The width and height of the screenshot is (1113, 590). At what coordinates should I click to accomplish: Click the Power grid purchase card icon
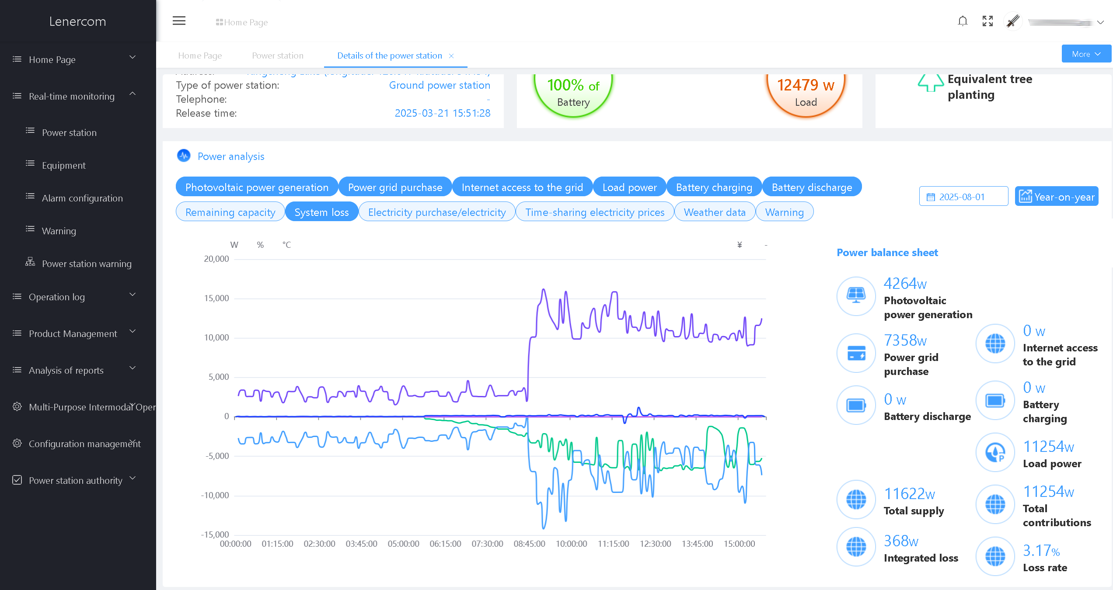pos(855,353)
